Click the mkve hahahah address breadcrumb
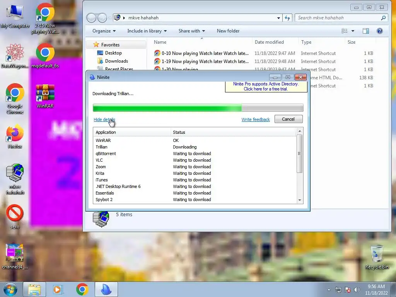396x297 pixels. [143, 18]
